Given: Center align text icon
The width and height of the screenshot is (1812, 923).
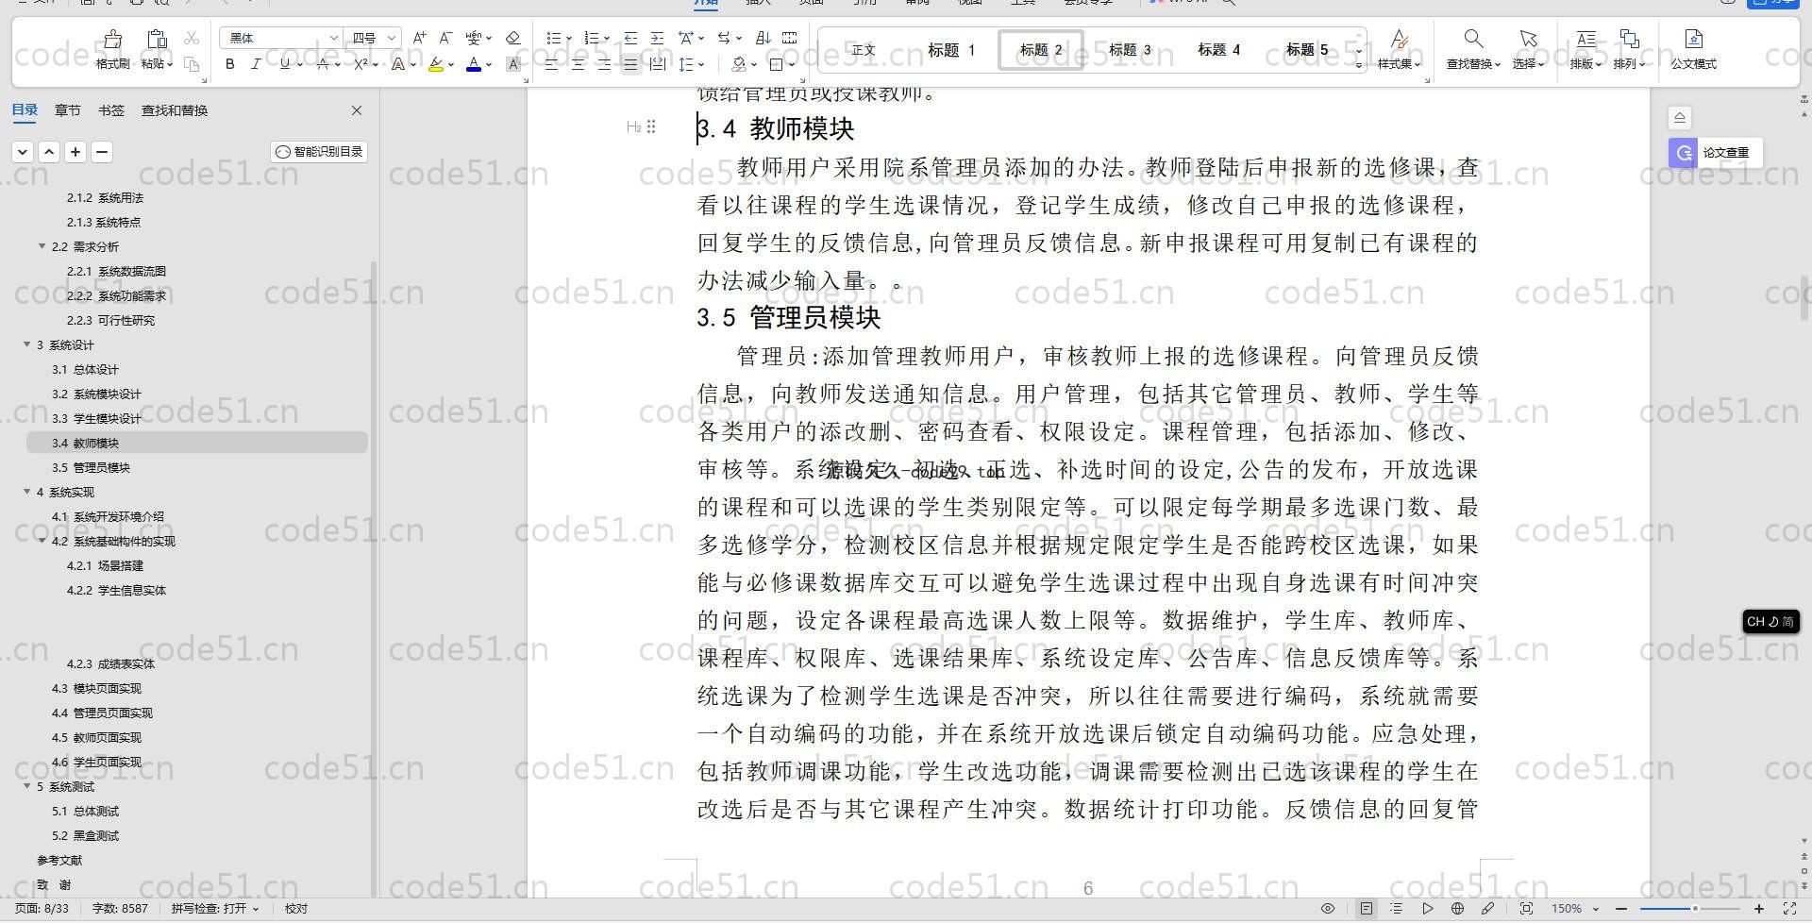Looking at the screenshot, I should click(578, 64).
